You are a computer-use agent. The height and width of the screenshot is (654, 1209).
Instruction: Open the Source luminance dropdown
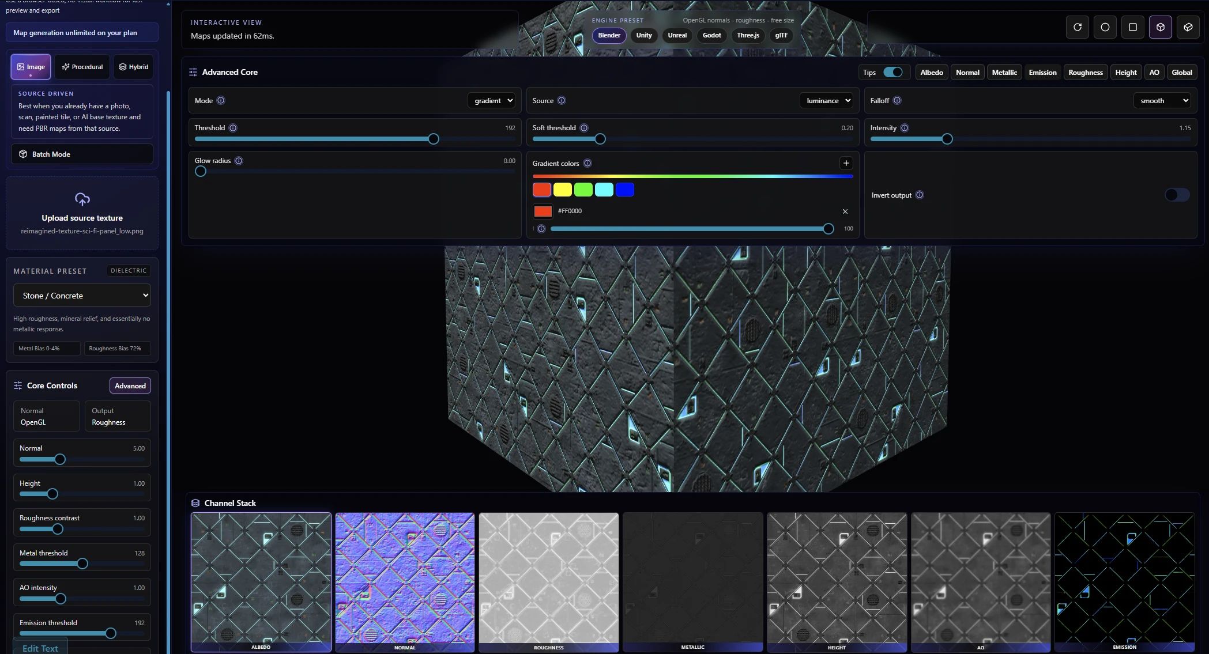coord(826,101)
